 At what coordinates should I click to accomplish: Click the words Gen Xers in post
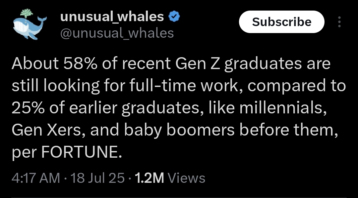pyautogui.click(x=46, y=130)
